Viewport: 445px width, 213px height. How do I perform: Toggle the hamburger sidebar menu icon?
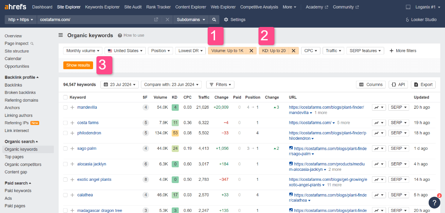pos(60,35)
